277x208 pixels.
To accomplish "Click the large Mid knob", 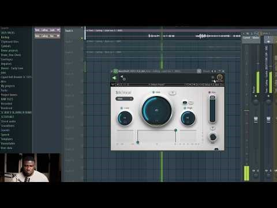I will click(156, 110).
